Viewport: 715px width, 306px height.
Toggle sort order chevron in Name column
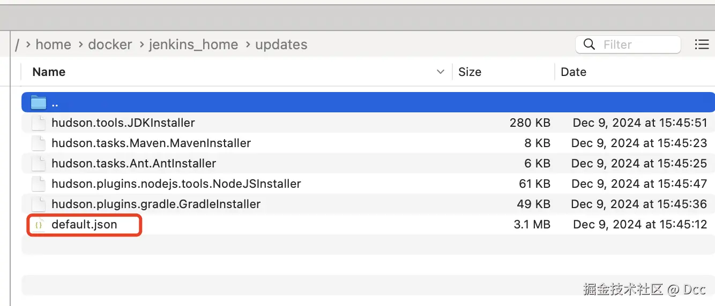pyautogui.click(x=441, y=72)
